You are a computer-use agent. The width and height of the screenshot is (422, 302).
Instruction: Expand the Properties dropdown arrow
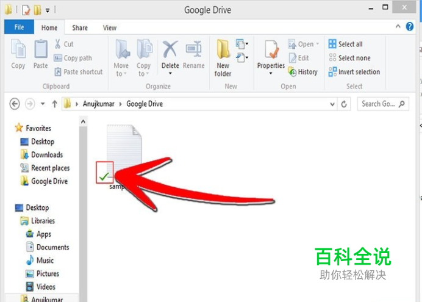point(271,73)
